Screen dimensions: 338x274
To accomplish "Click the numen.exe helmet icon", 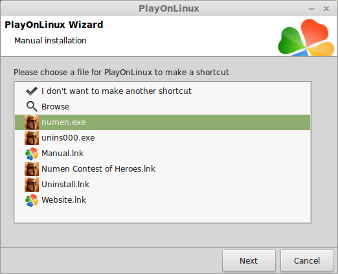I will point(32,122).
